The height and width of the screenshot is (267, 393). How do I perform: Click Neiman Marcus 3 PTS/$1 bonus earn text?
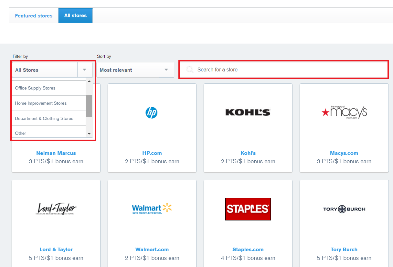pos(56,161)
